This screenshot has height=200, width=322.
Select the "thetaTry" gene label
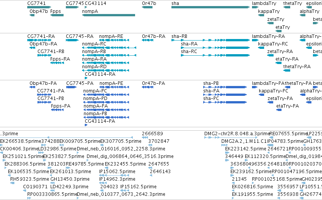tap(292, 3)
